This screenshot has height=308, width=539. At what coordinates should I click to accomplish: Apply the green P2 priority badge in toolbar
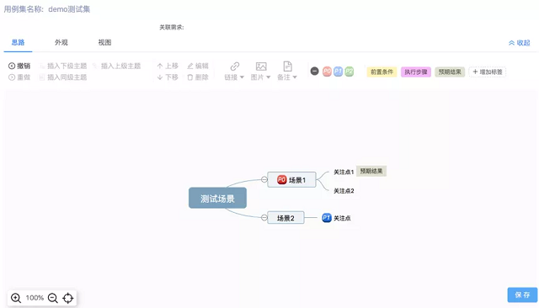click(x=350, y=71)
